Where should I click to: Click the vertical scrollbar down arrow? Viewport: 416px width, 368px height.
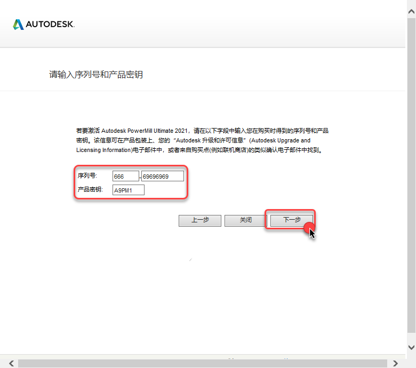coord(412,347)
